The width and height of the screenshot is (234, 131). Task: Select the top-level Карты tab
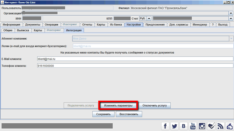[101, 25]
